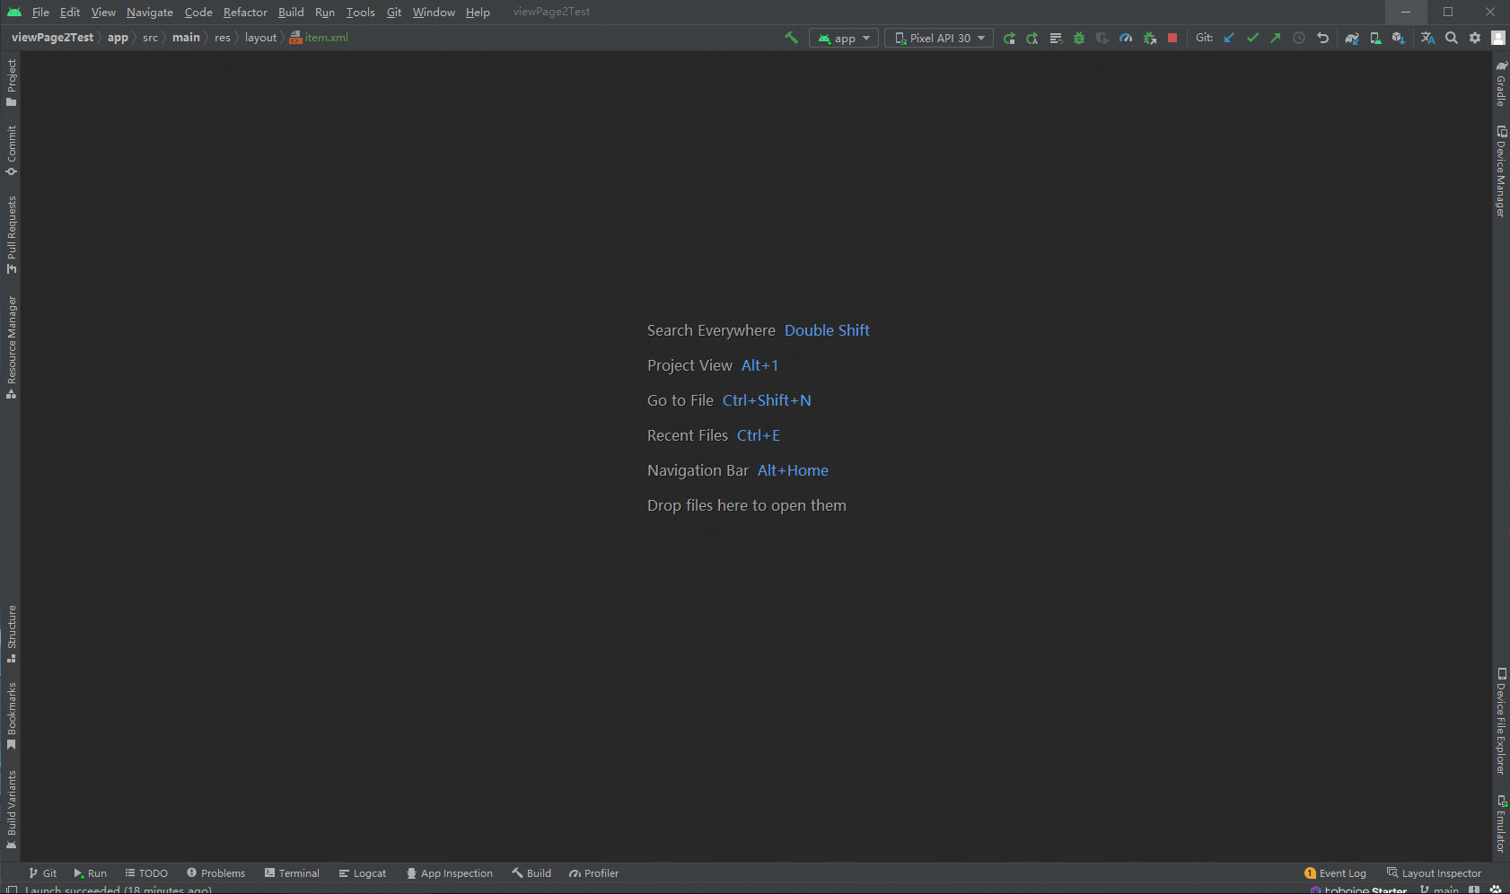Click the Rollback undo arrow icon

coord(1322,38)
